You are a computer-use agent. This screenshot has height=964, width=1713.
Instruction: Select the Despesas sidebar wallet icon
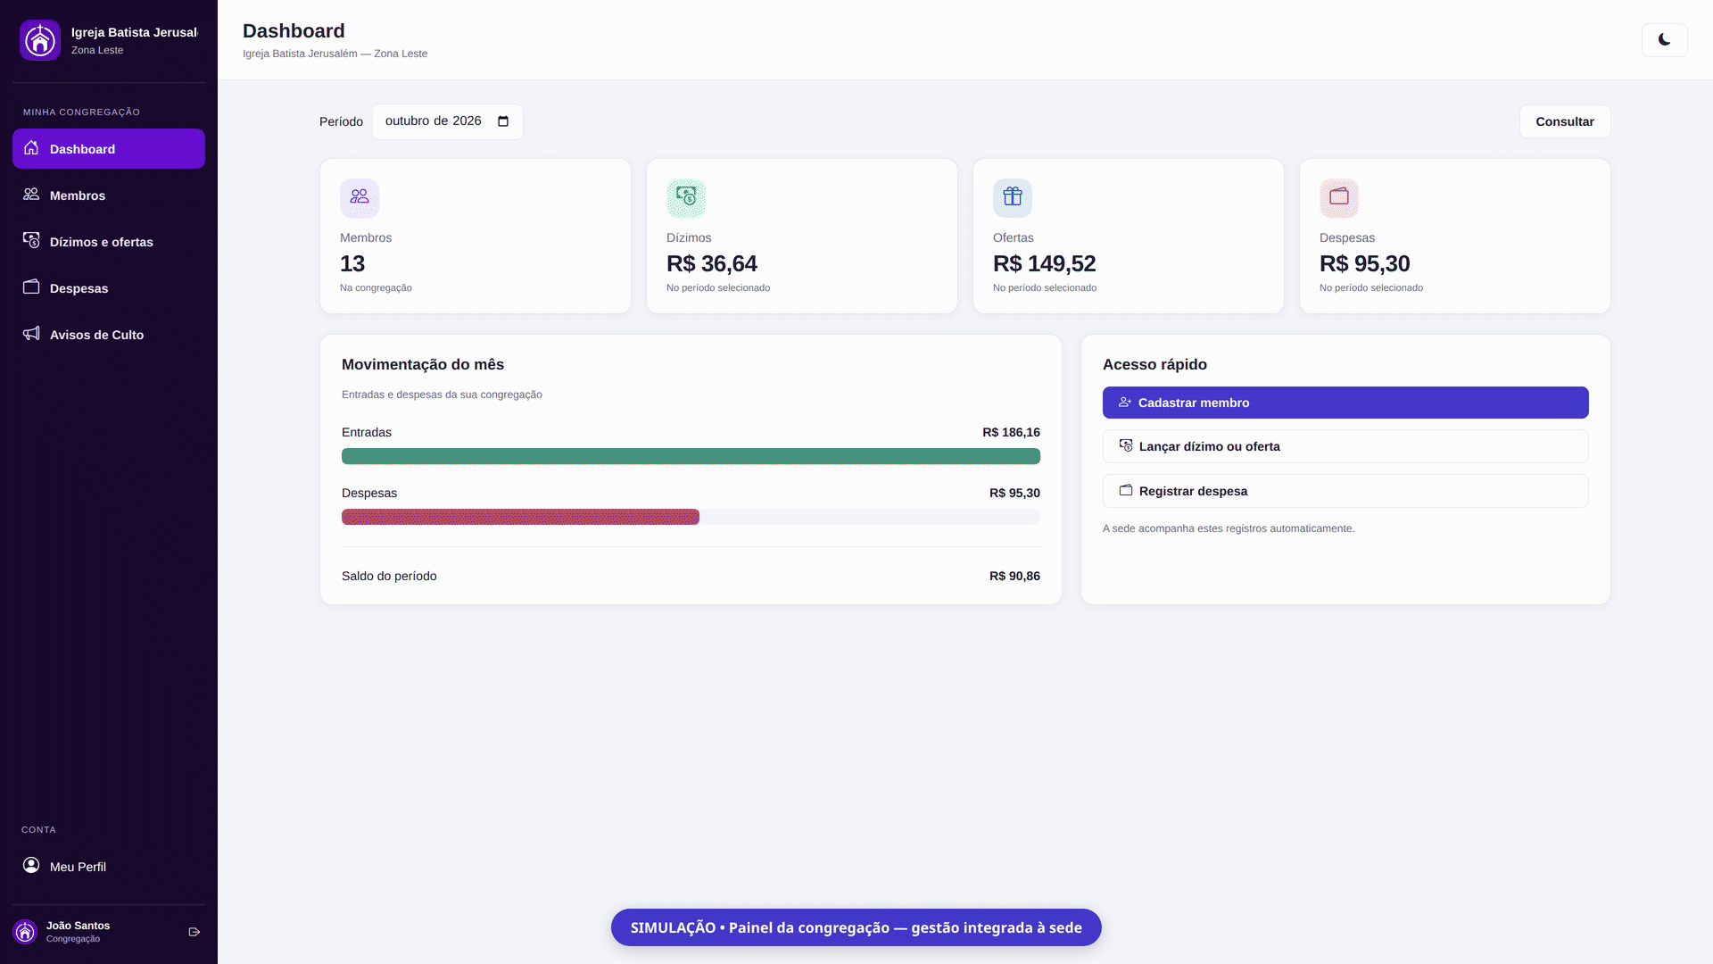point(31,287)
